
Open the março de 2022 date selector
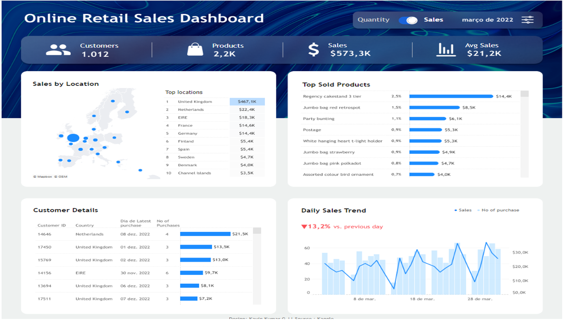point(487,20)
